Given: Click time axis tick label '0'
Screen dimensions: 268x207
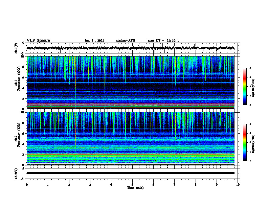Looking at the screenshot, I should click(x=27, y=185).
